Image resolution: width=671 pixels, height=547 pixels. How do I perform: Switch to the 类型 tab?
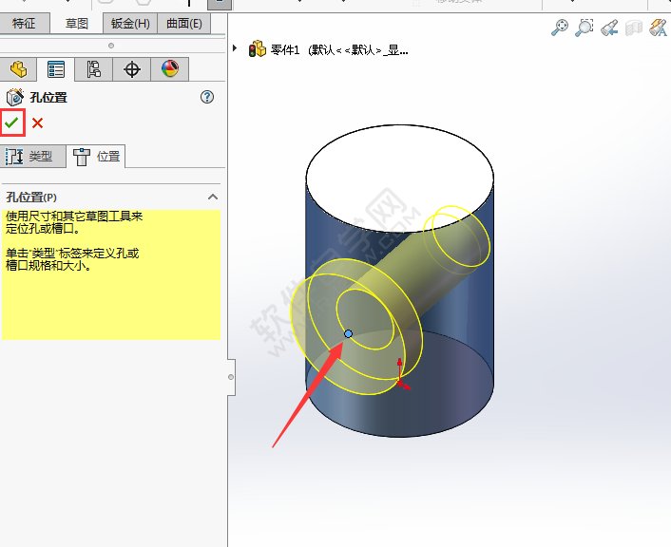tap(32, 156)
